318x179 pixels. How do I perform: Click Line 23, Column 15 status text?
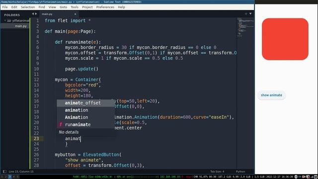pos(21,172)
